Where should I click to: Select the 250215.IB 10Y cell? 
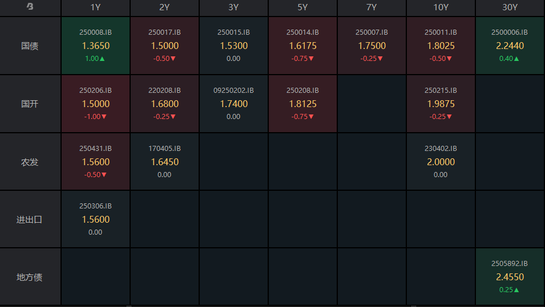click(x=441, y=104)
